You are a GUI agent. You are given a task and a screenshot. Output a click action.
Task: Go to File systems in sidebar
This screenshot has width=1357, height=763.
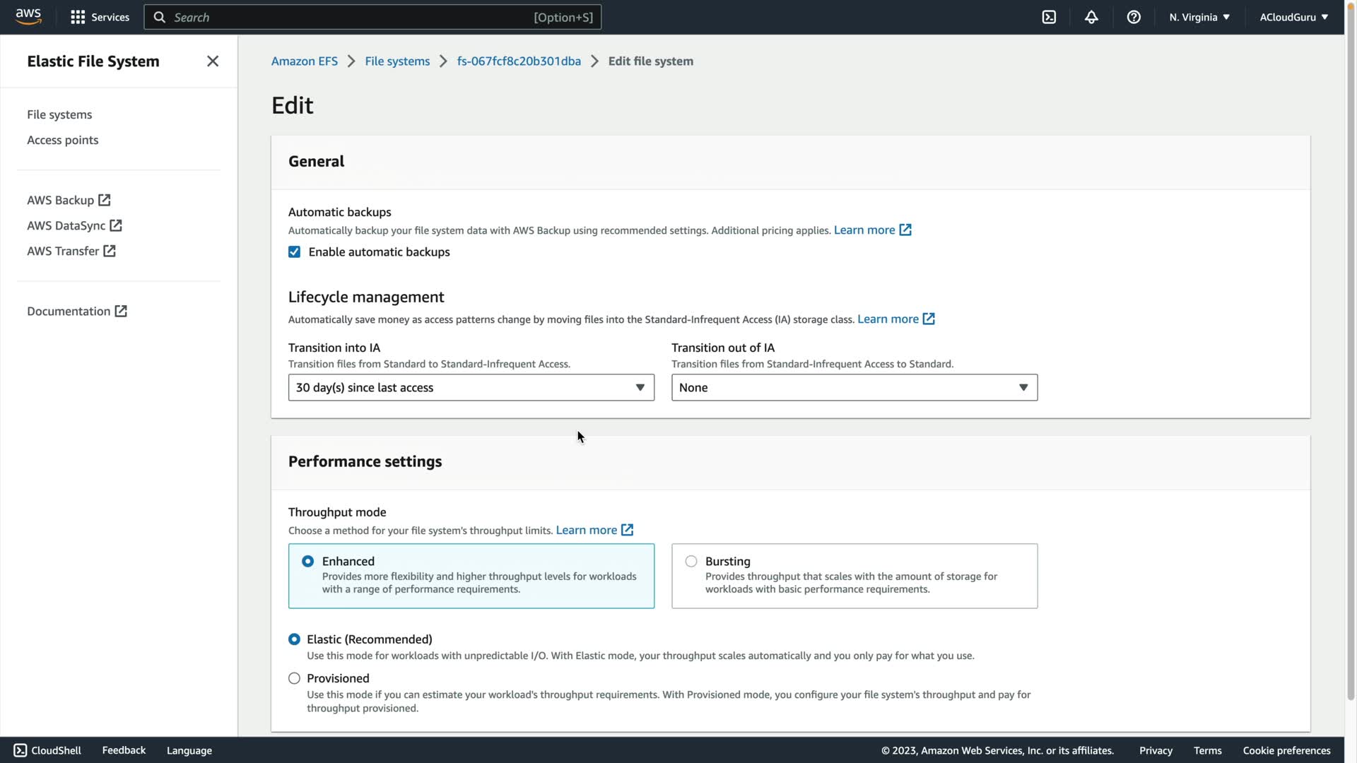tap(59, 114)
